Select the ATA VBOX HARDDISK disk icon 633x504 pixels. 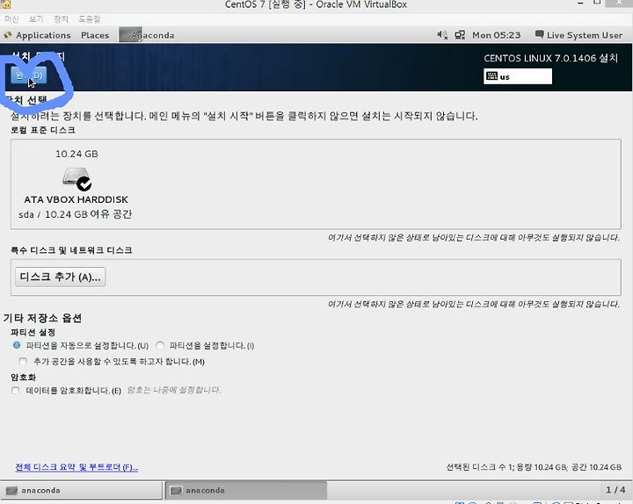pos(77,178)
